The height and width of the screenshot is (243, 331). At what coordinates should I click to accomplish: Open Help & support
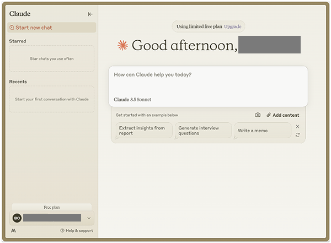coord(77,230)
